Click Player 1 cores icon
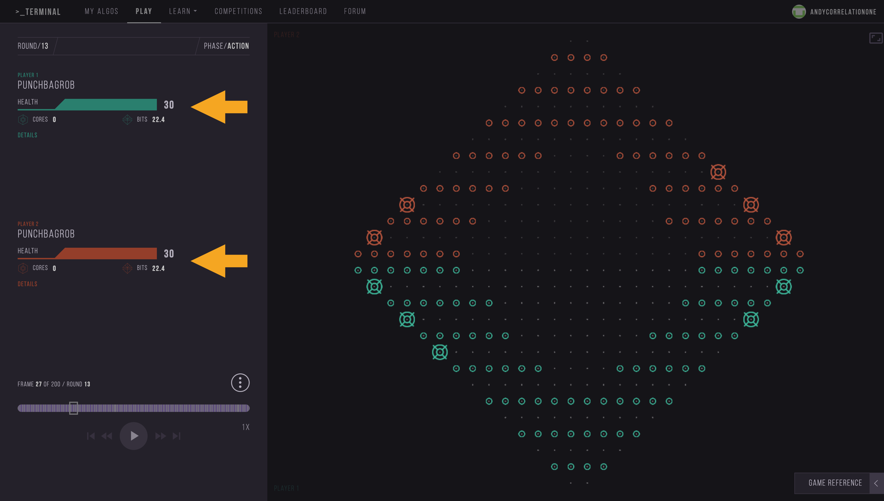This screenshot has width=884, height=501. pyautogui.click(x=23, y=119)
